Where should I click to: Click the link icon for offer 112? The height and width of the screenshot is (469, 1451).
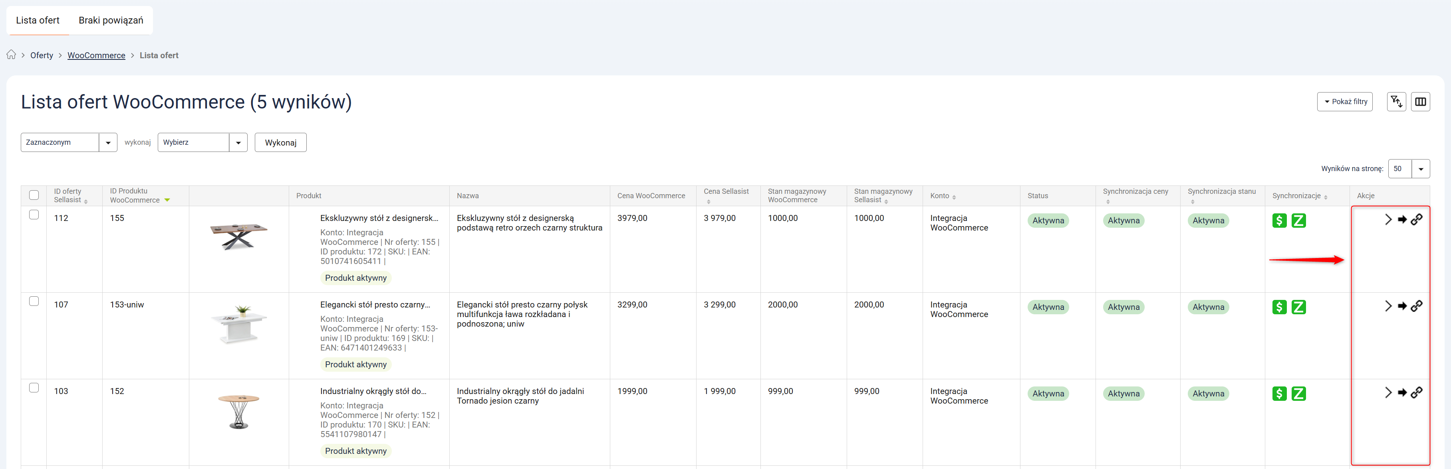point(1416,220)
